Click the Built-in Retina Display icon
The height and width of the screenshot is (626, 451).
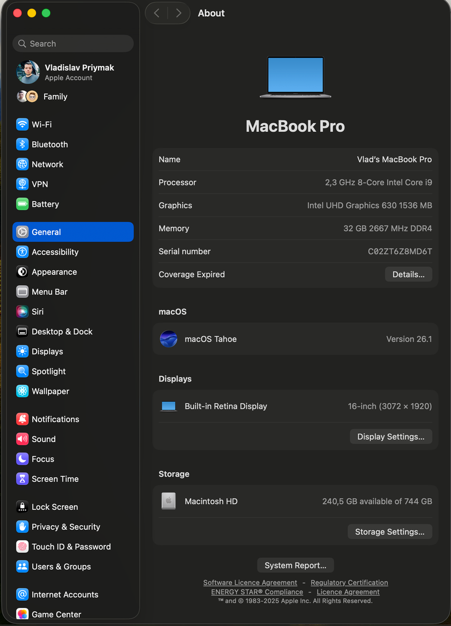(x=169, y=406)
